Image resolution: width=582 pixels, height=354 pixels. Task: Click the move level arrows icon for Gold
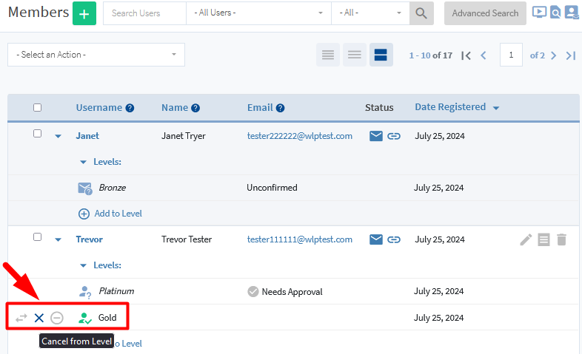pyautogui.click(x=21, y=318)
